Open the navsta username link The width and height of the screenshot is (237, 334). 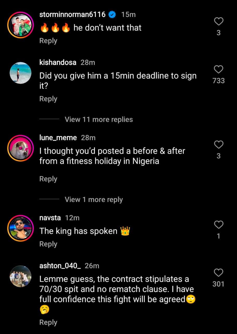50,218
